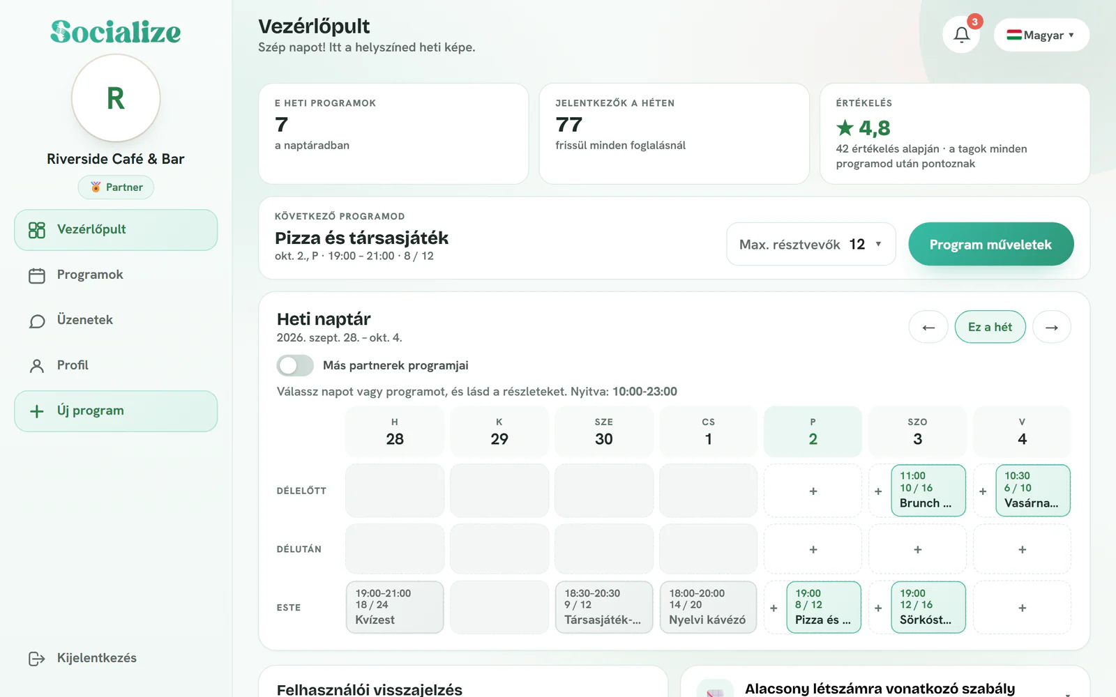Add Sunday afternoon program with plus
This screenshot has height=697, width=1116.
point(1023,549)
